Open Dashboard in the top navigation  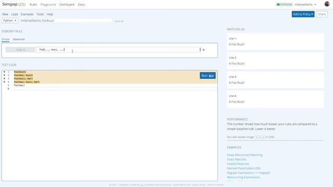[67, 5]
